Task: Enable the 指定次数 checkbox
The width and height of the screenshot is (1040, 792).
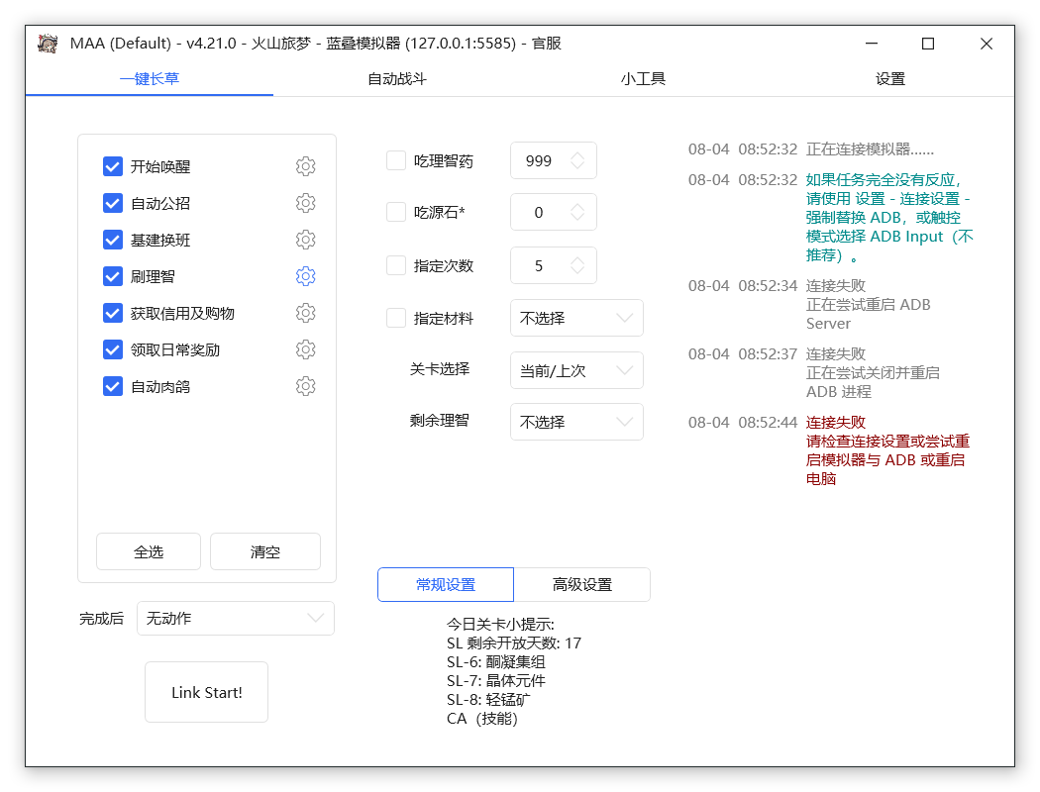Action: [393, 265]
